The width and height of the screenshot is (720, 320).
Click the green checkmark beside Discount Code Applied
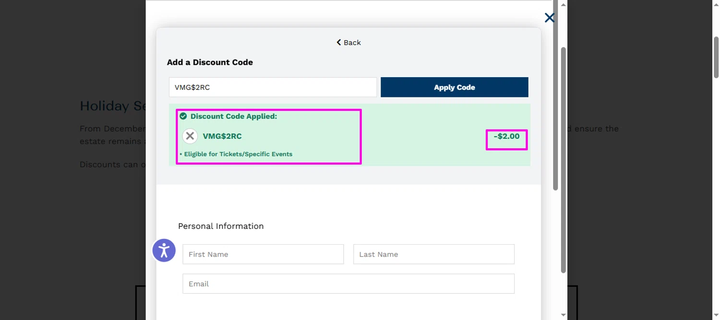click(x=183, y=116)
